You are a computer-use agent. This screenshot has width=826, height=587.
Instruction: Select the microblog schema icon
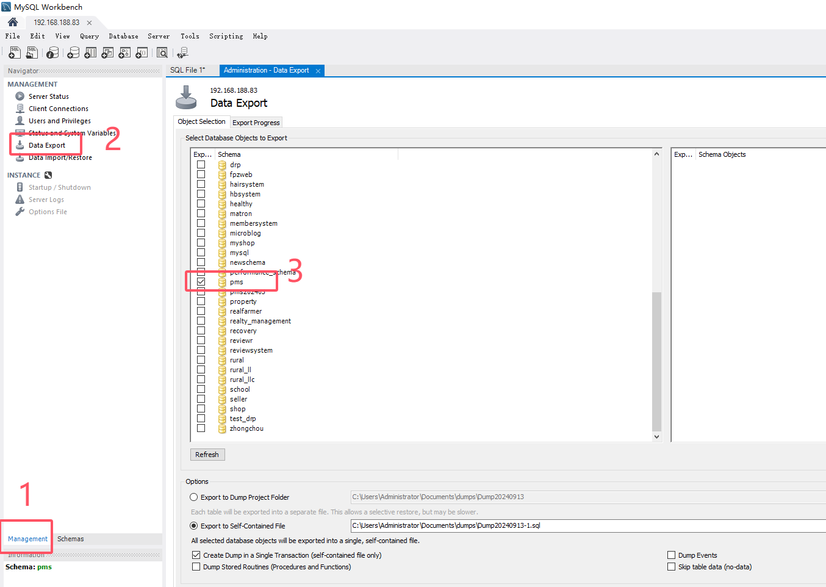222,233
